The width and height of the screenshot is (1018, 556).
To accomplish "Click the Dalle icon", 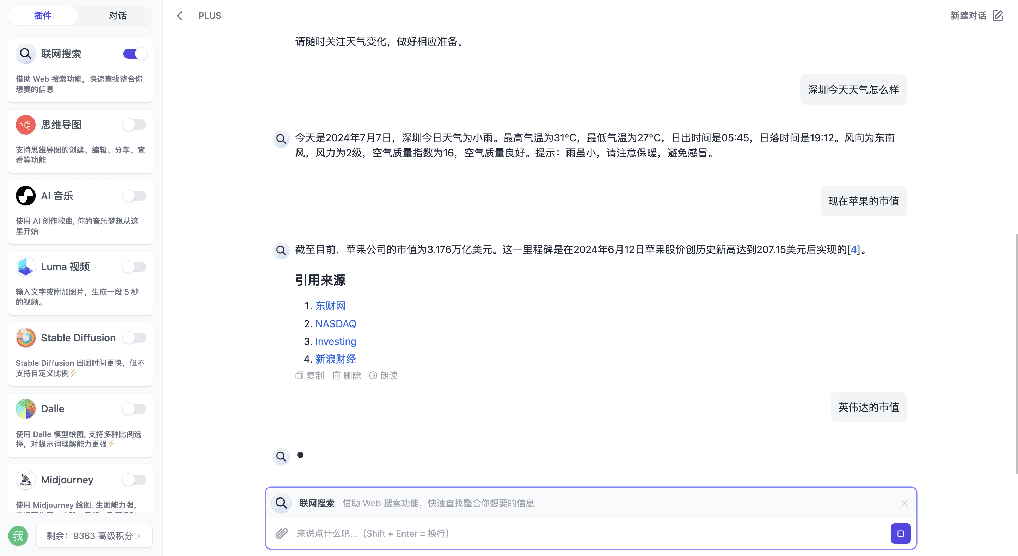I will pyautogui.click(x=25, y=409).
